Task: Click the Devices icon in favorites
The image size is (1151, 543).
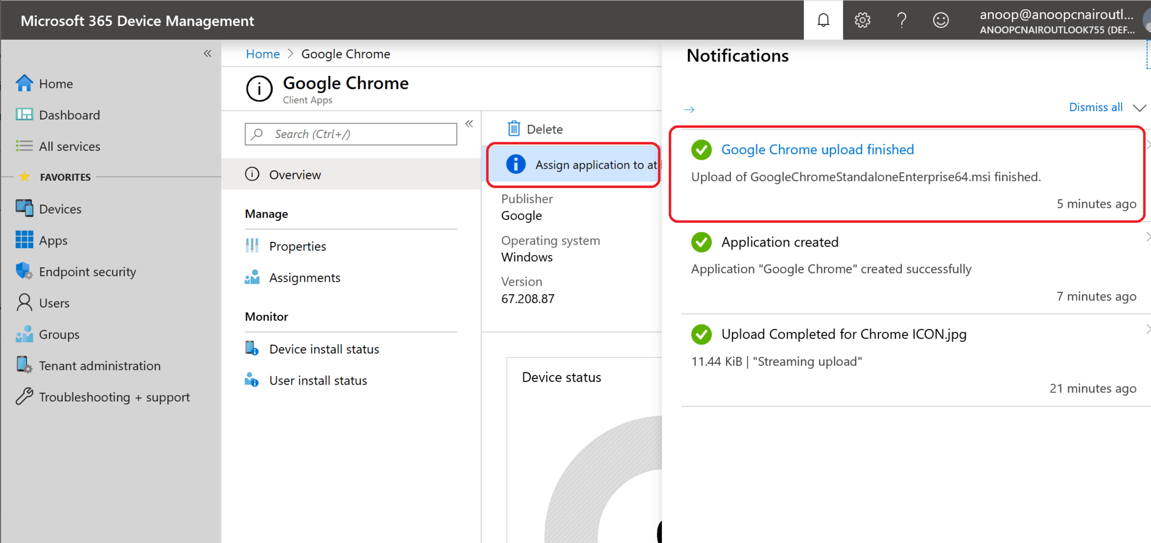Action: pos(24,208)
